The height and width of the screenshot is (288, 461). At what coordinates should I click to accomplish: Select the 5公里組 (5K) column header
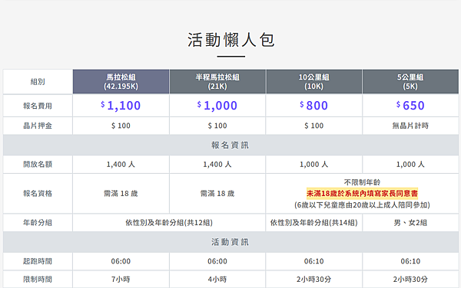[x=410, y=82]
